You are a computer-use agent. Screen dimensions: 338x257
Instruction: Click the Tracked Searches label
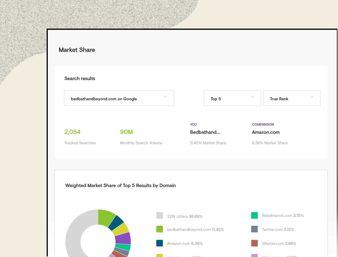point(80,143)
